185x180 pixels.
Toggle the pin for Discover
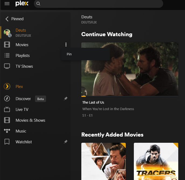[66, 99]
